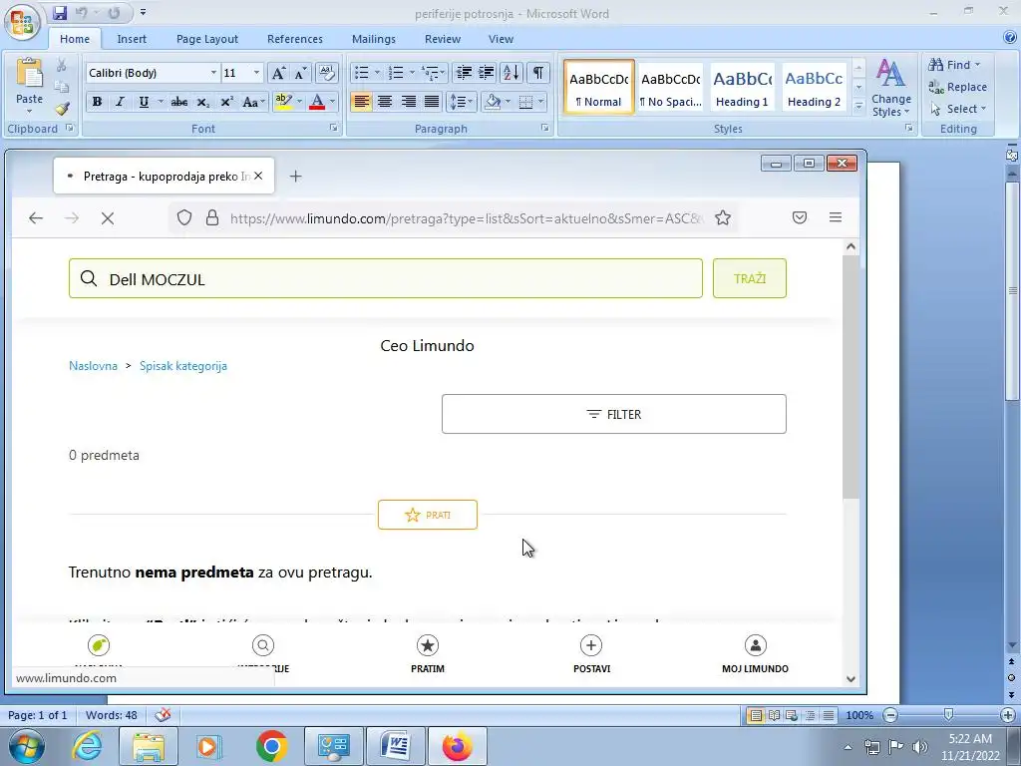
Task: Cut selection with the scissors icon
Action: (x=61, y=65)
